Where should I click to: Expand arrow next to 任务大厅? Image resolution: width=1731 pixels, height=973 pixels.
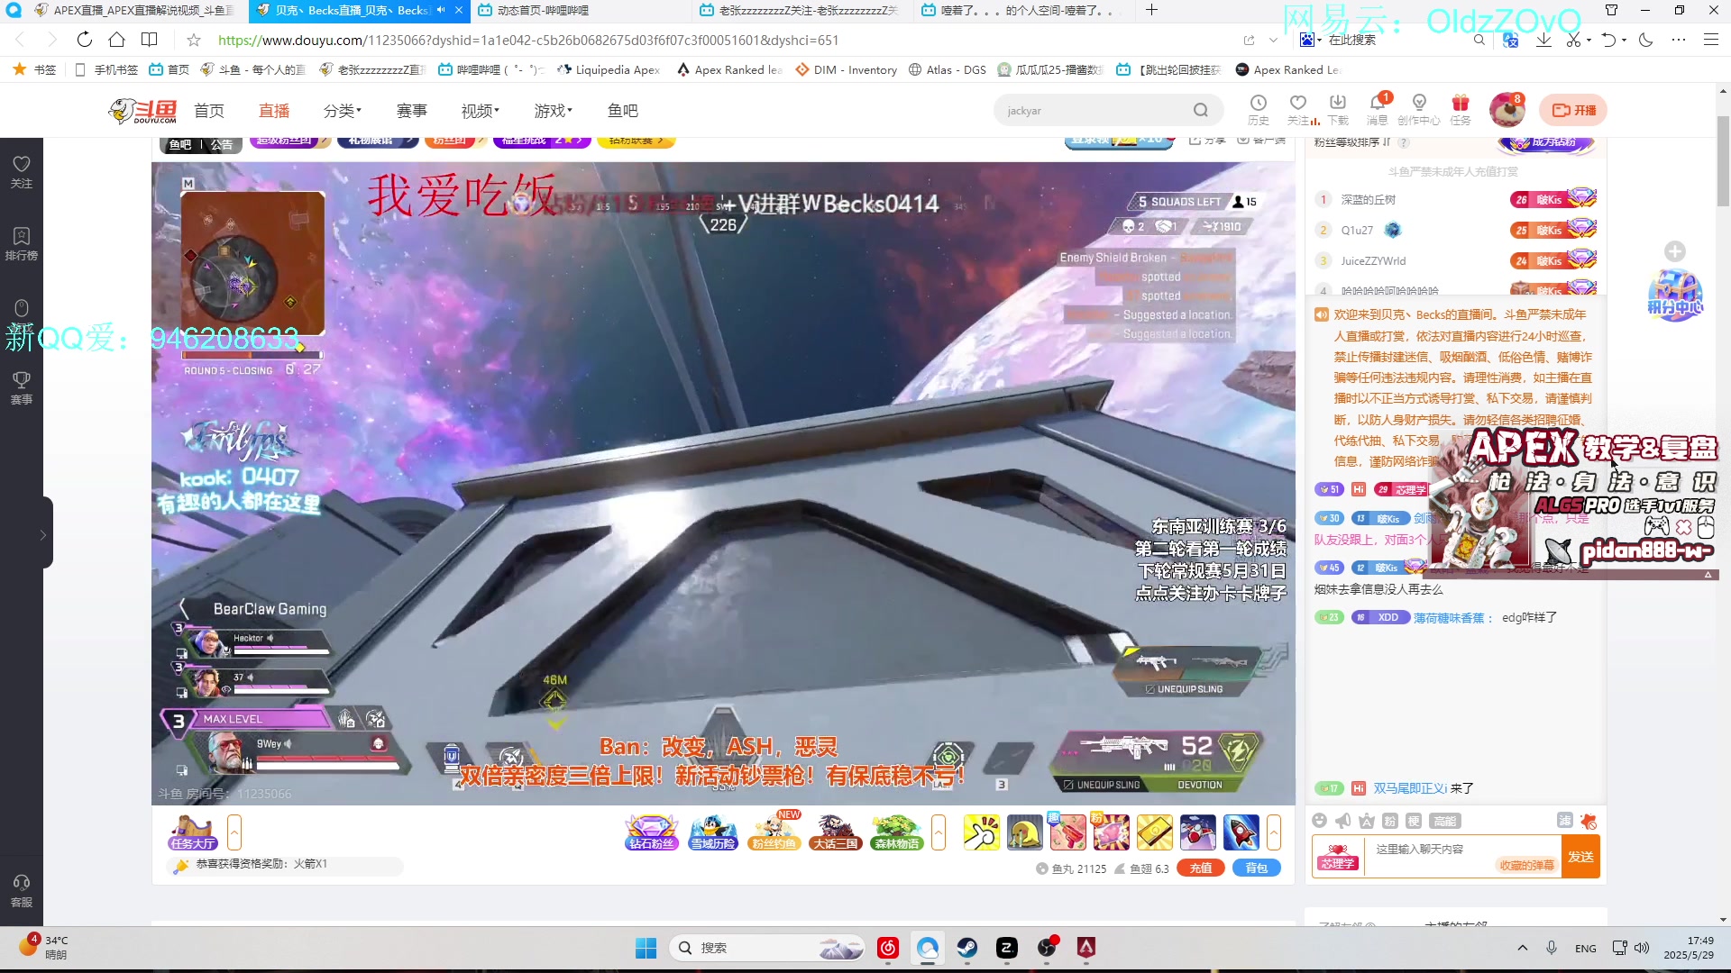point(234,832)
